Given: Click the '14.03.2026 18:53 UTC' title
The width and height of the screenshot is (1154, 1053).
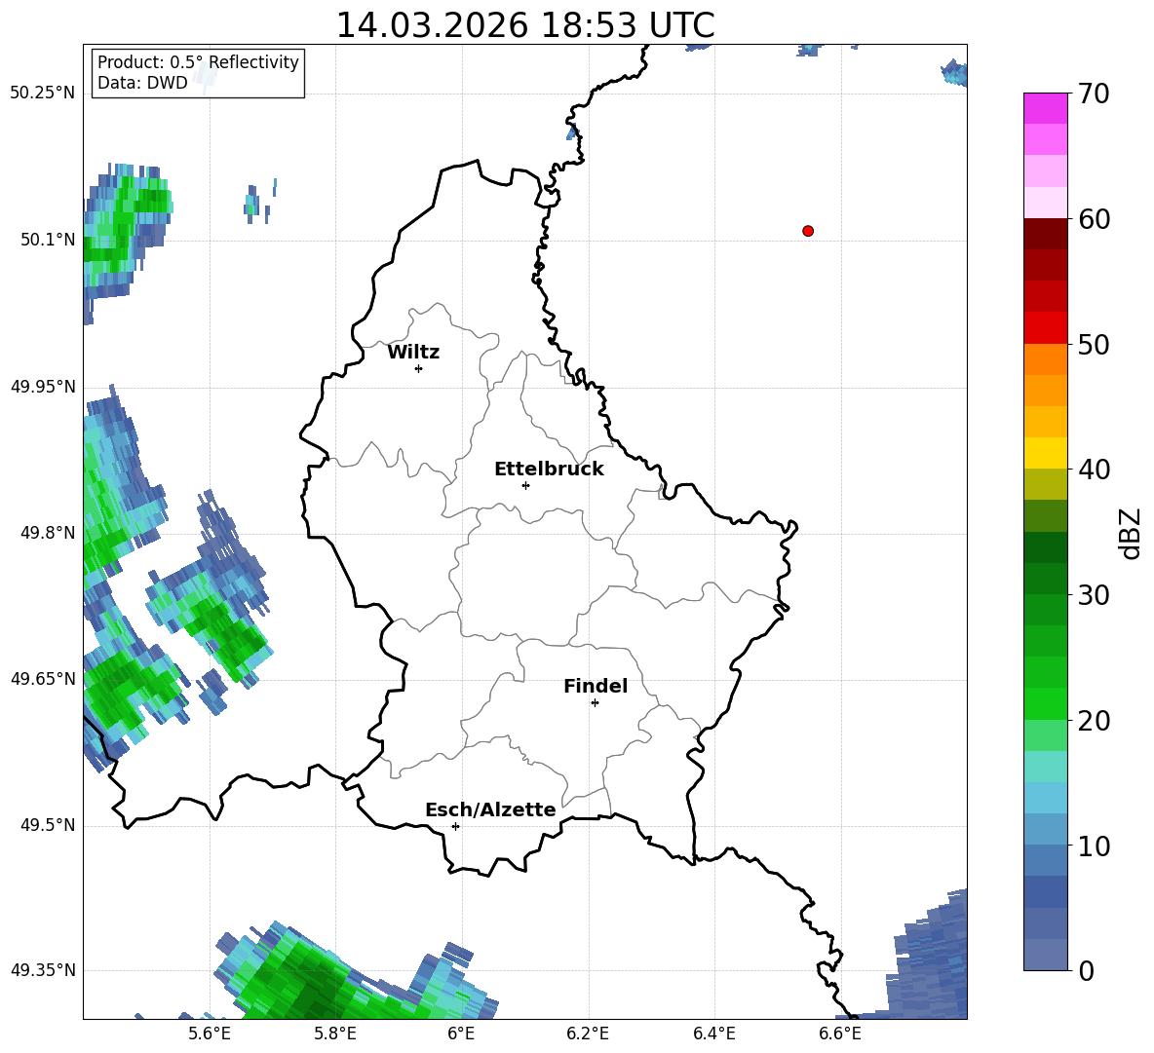Looking at the screenshot, I should [524, 25].
